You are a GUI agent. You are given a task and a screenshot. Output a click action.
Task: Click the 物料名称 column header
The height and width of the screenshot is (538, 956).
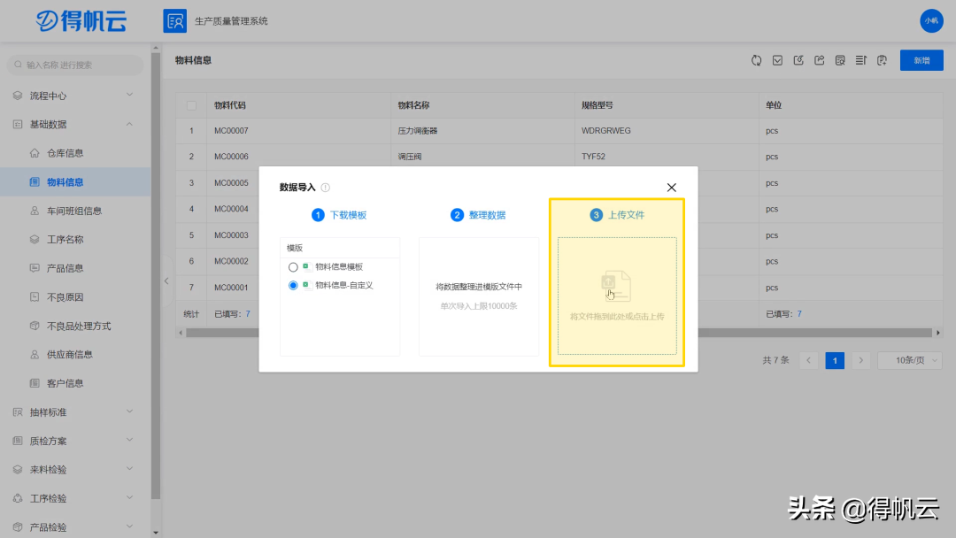tap(413, 105)
